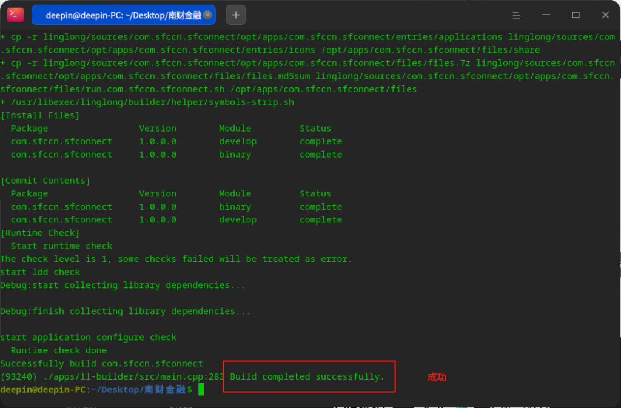621x408 pixels.
Task: Click the "start ldd check" output line
Action: point(40,272)
